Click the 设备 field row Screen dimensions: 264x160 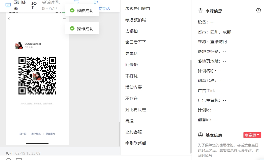[206, 22]
